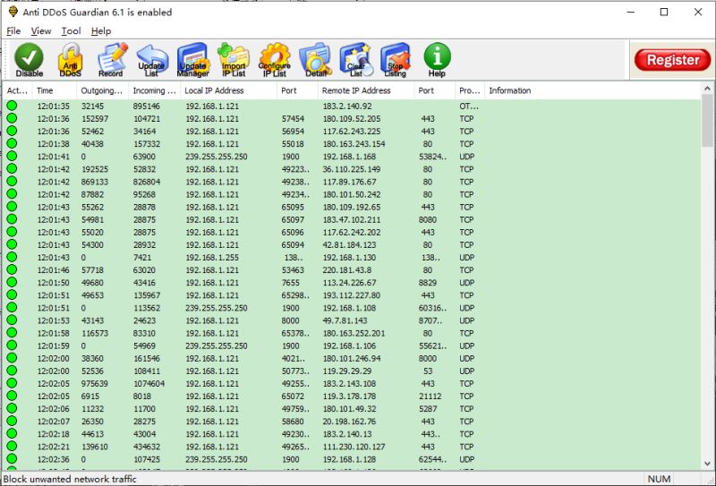Open the Help toolbar icon
Screen dimensions: 716x486
coord(437,60)
